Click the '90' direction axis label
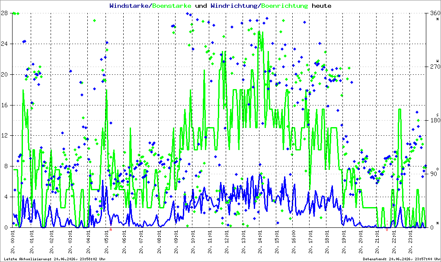This screenshot has width=441, height=262. click(433, 174)
